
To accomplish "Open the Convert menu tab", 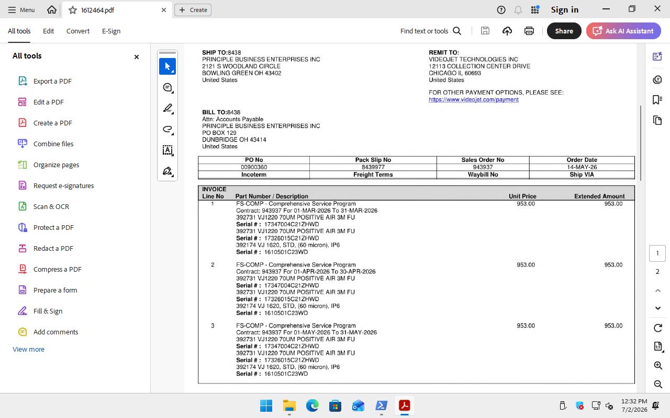I will tap(78, 31).
